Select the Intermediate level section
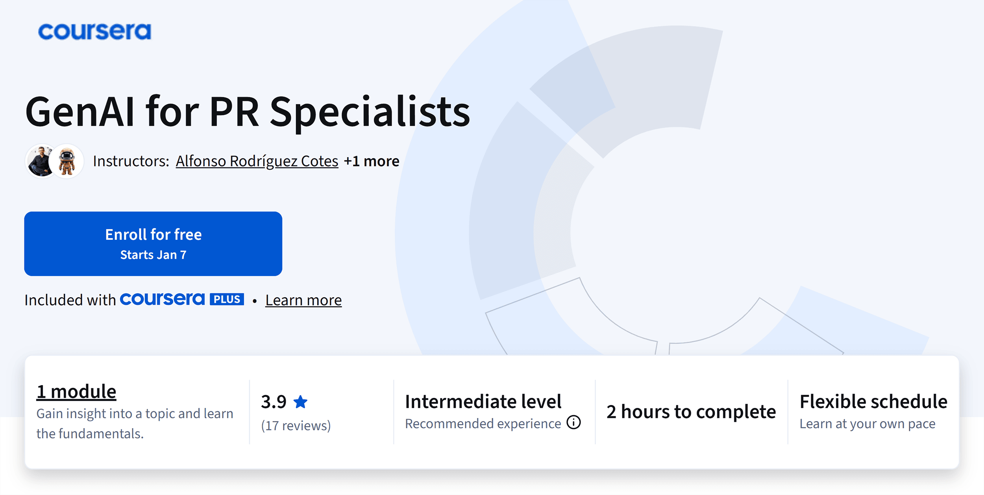Viewport: 984px width, 495px height. coord(483,401)
